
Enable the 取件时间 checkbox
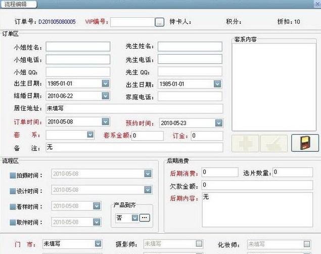click(x=13, y=222)
